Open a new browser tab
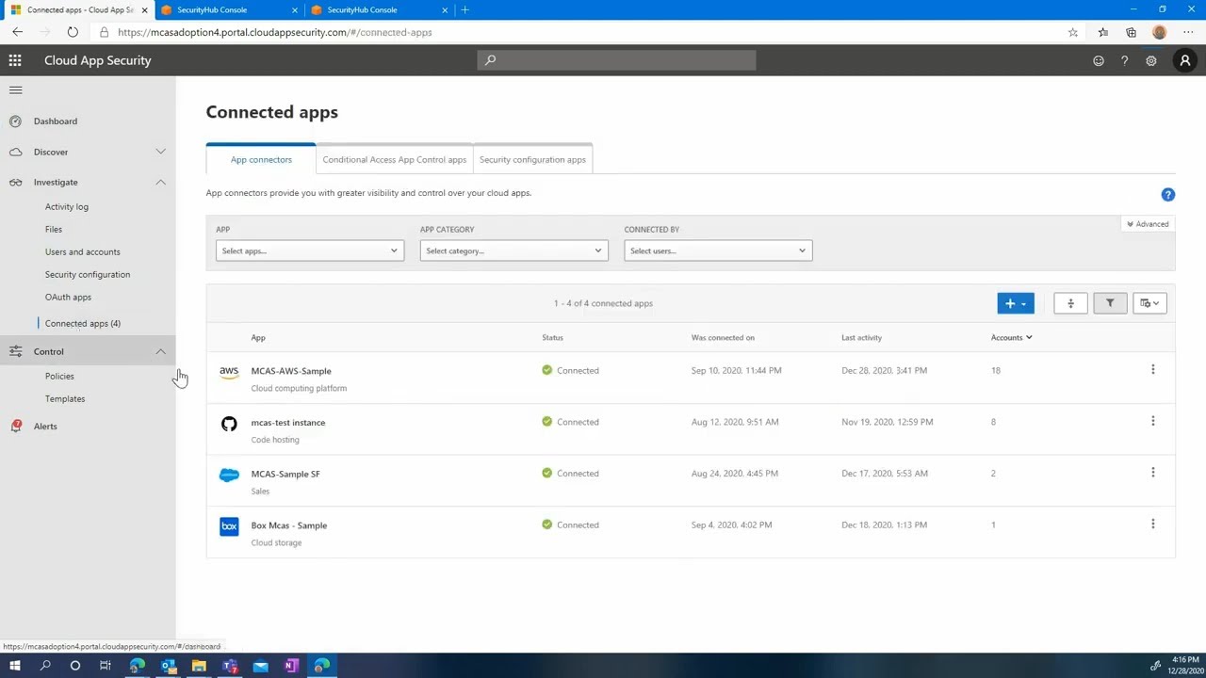1206x678 pixels. [x=465, y=10]
